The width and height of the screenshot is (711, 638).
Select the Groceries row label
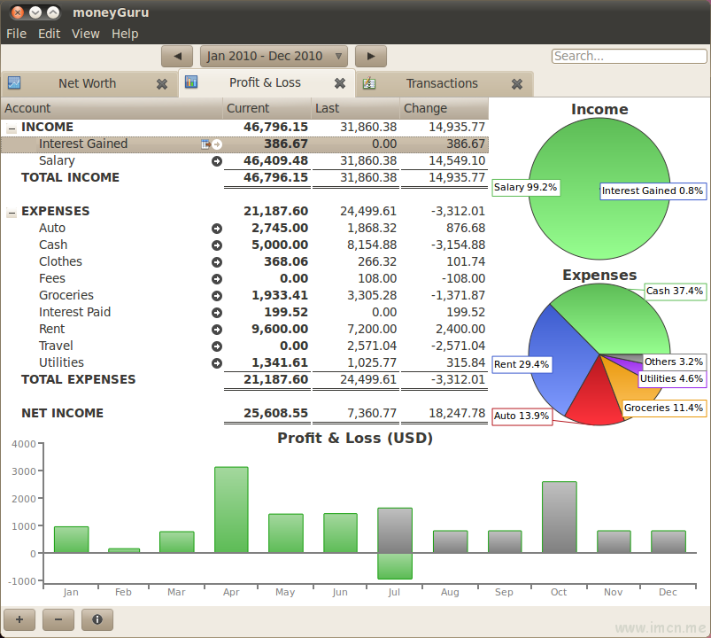66,295
